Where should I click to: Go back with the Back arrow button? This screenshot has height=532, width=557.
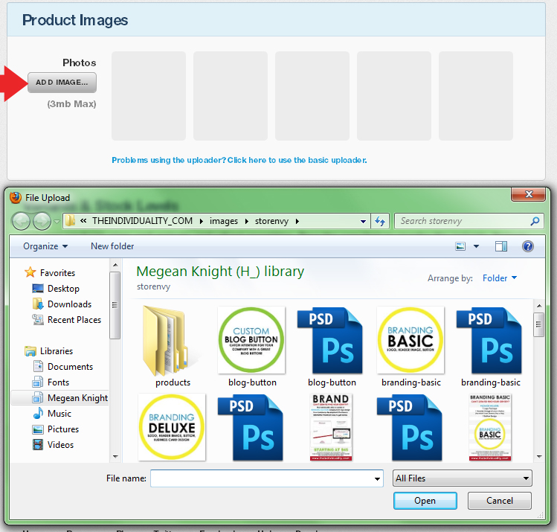pos(21,221)
